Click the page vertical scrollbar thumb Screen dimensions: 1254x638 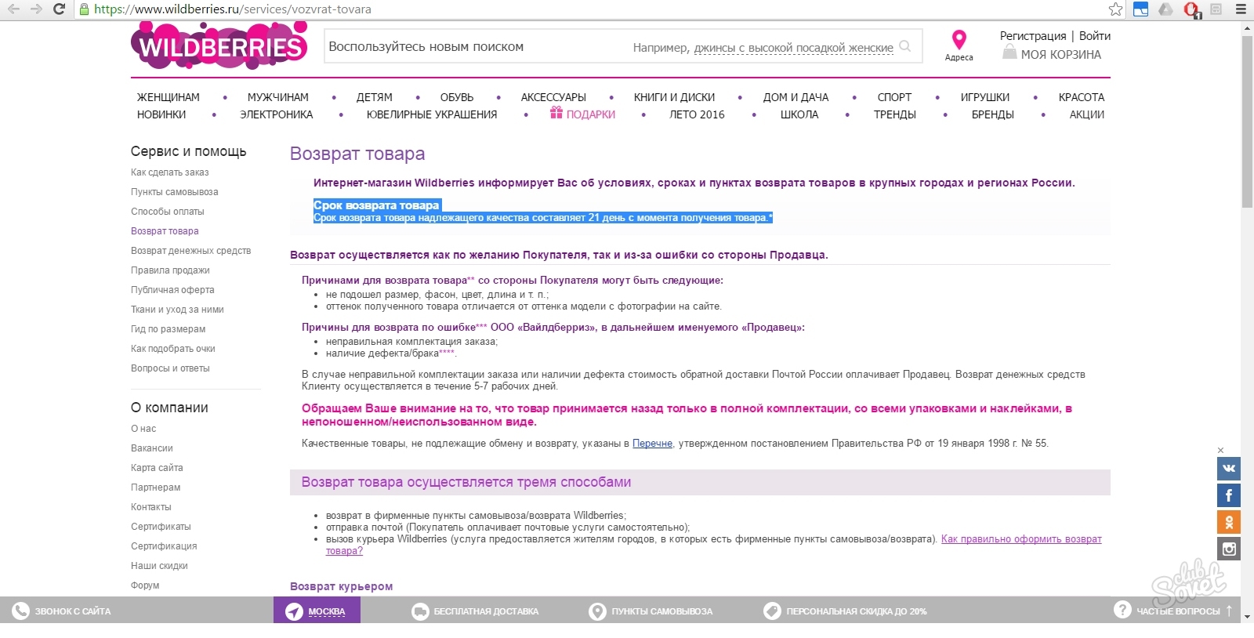(1248, 121)
